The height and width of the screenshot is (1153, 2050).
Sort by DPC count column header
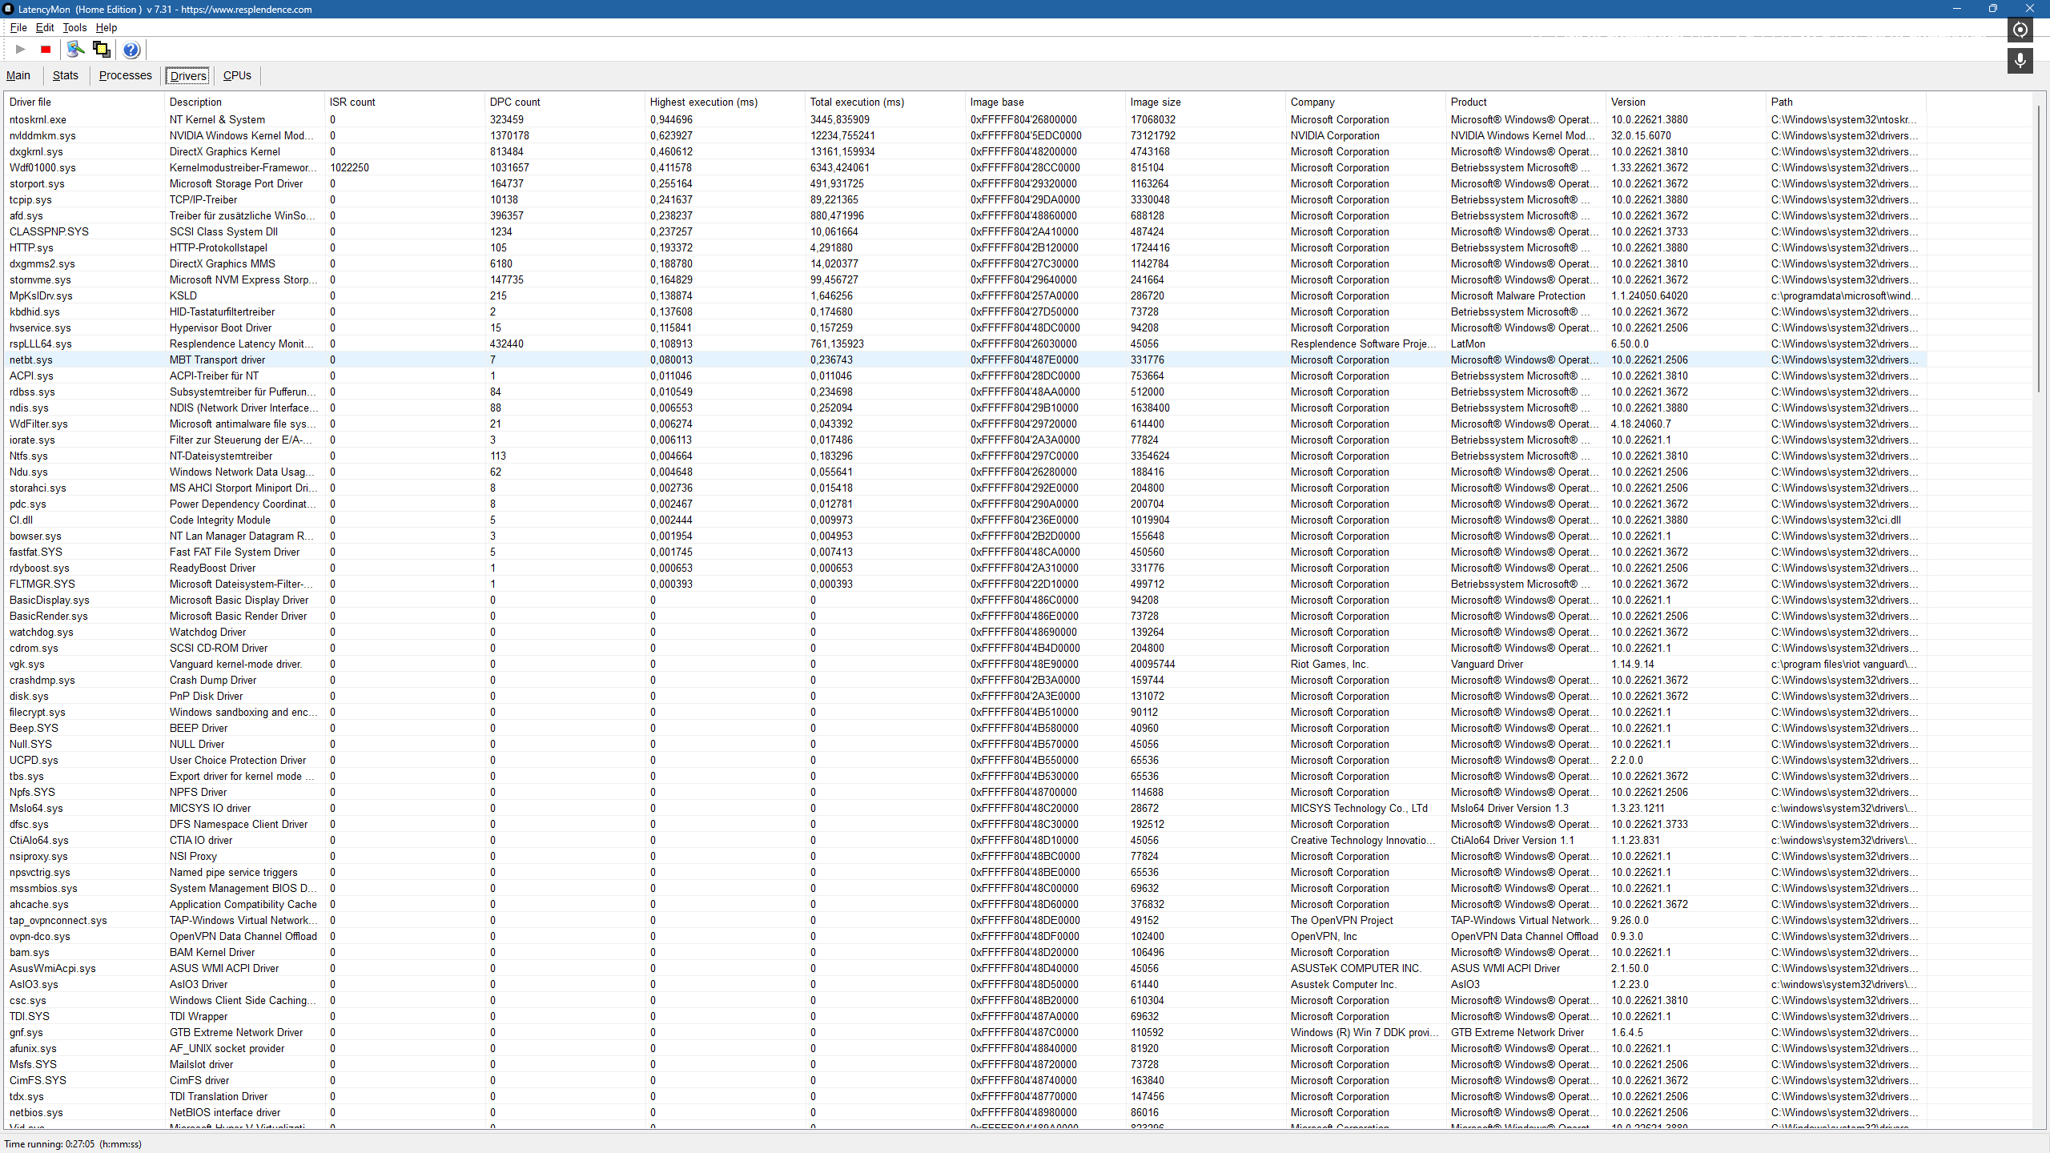point(515,102)
